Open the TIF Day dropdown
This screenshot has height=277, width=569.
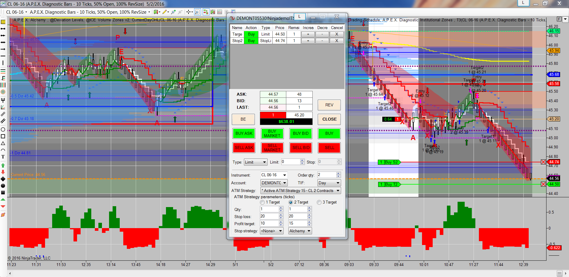pyautogui.click(x=329, y=183)
